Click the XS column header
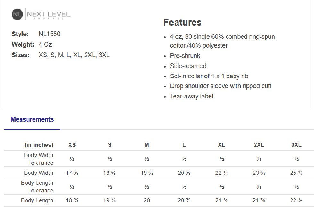Viewport: 314px width, 209px height. click(x=72, y=145)
